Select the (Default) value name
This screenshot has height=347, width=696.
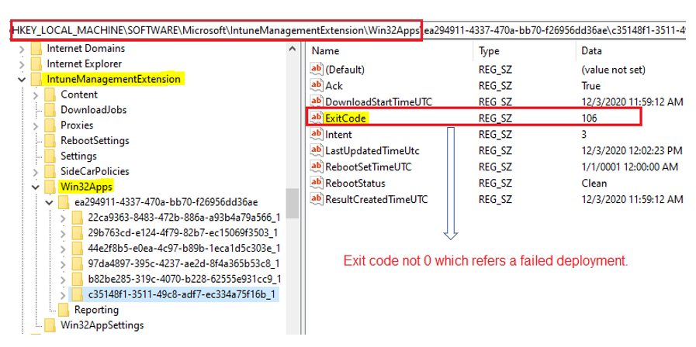(x=345, y=70)
